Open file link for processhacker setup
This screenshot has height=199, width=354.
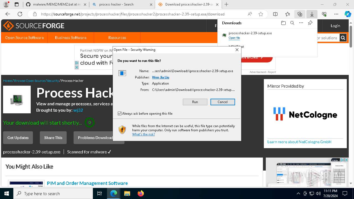234,38
